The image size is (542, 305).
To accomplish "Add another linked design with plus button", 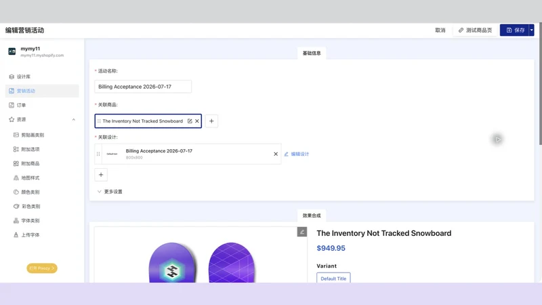I will [101, 175].
